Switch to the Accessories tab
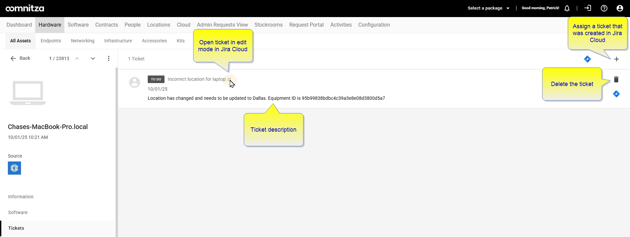This screenshot has height=237, width=630. 154,41
